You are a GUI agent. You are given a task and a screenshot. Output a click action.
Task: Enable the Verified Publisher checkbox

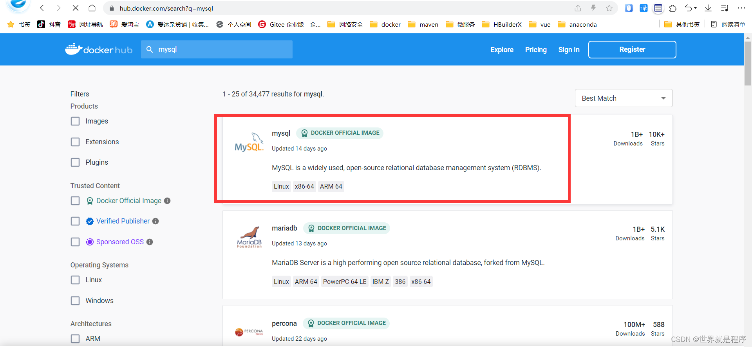click(75, 221)
